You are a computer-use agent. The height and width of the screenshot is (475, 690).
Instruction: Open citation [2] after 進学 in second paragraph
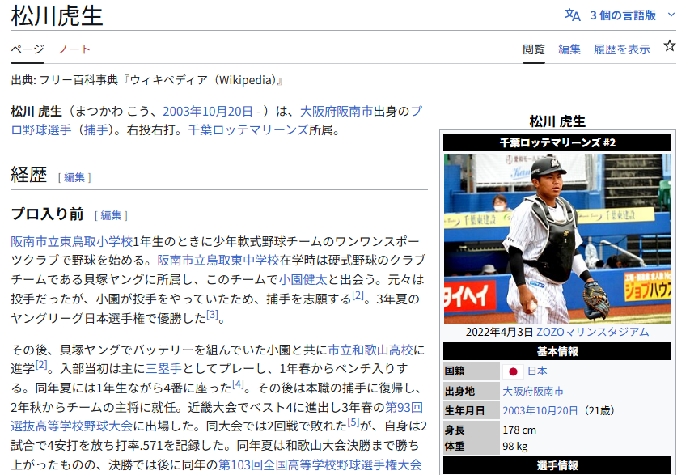click(41, 364)
